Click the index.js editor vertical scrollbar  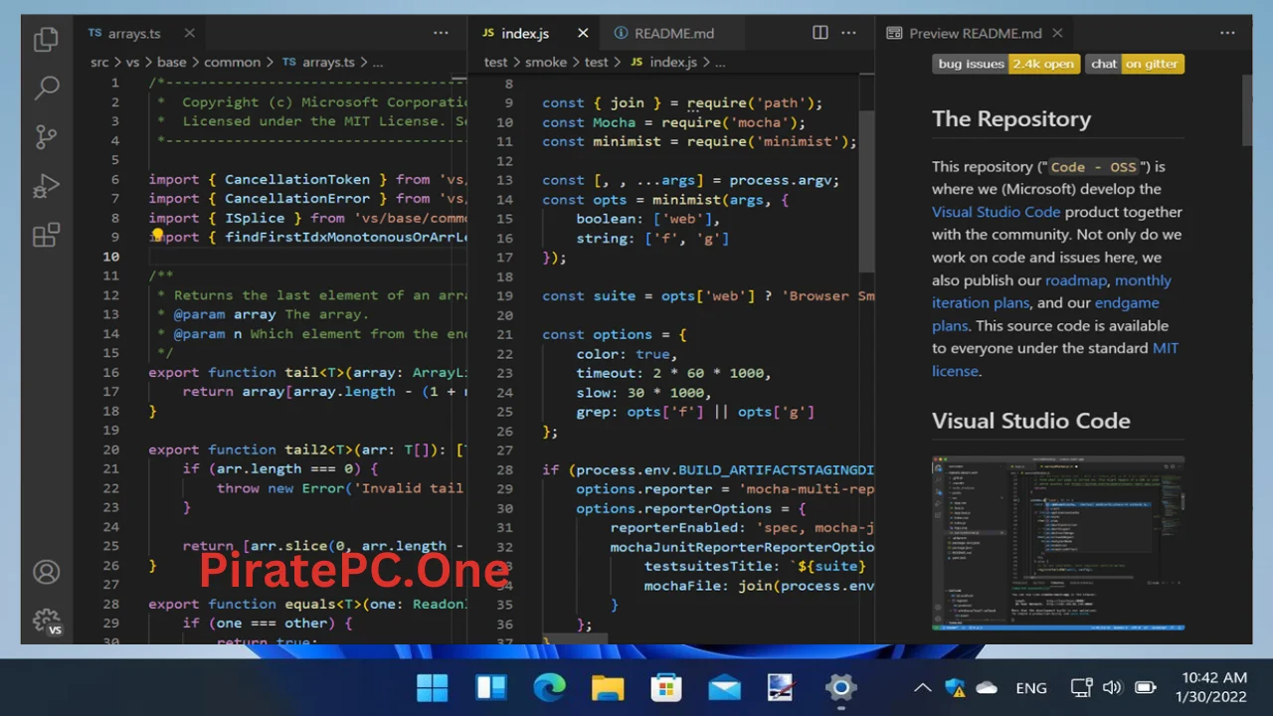[867, 189]
